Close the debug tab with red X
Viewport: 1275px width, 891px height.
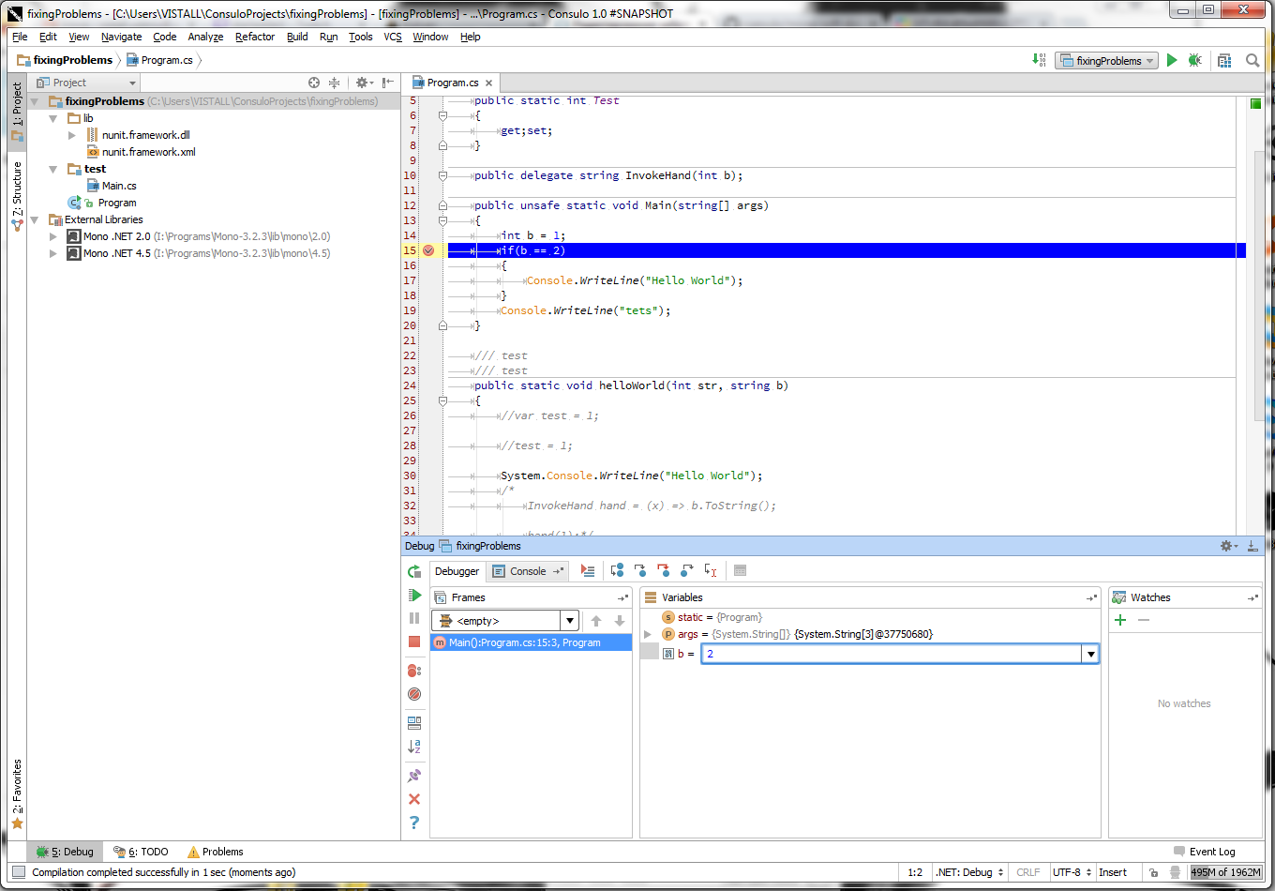(x=414, y=799)
